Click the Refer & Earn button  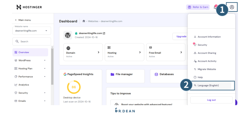198,7
